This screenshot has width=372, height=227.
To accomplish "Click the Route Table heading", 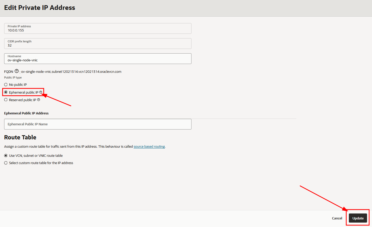I will 20,137.
